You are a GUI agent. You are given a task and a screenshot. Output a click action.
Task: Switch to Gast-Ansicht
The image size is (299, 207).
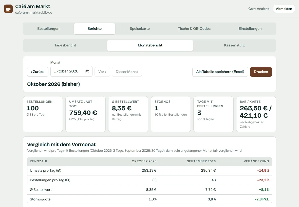(258, 9)
